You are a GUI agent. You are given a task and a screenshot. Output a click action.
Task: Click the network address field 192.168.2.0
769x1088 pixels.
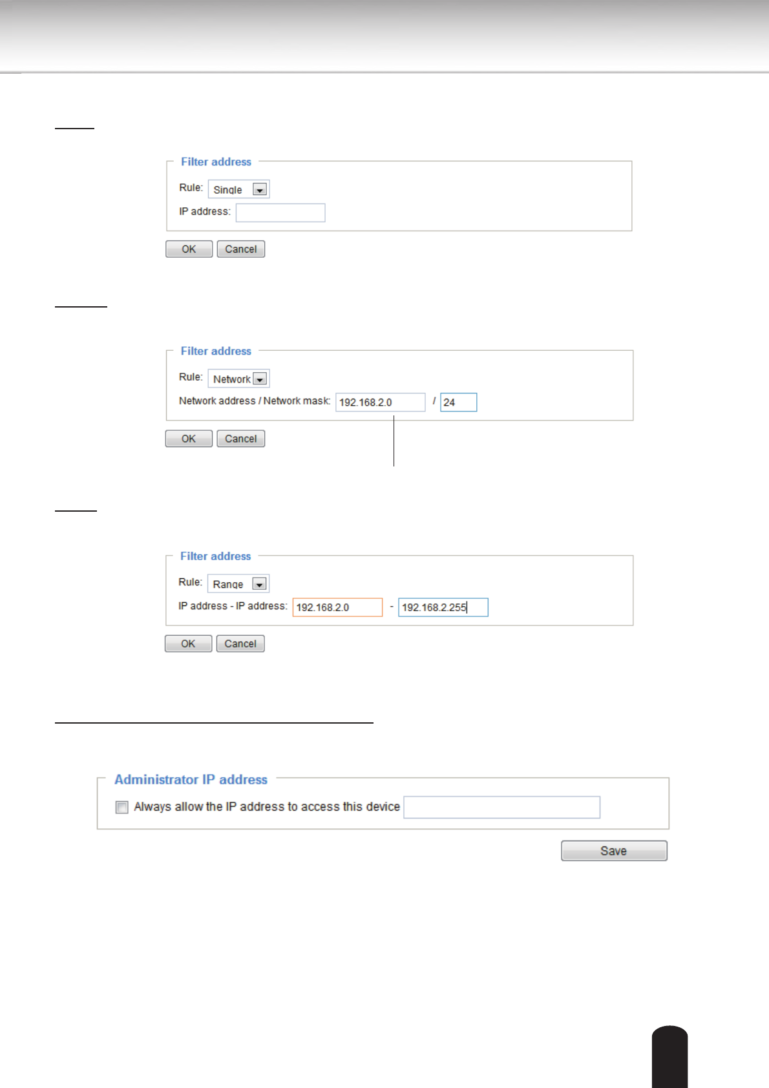[380, 402]
